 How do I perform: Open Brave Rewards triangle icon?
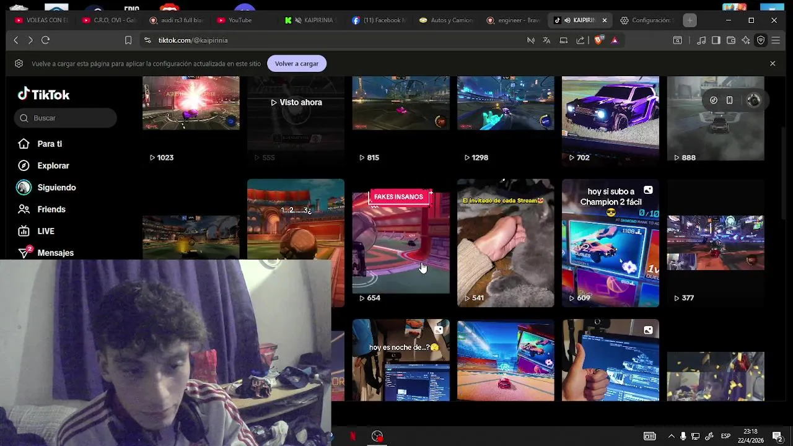[x=615, y=40]
